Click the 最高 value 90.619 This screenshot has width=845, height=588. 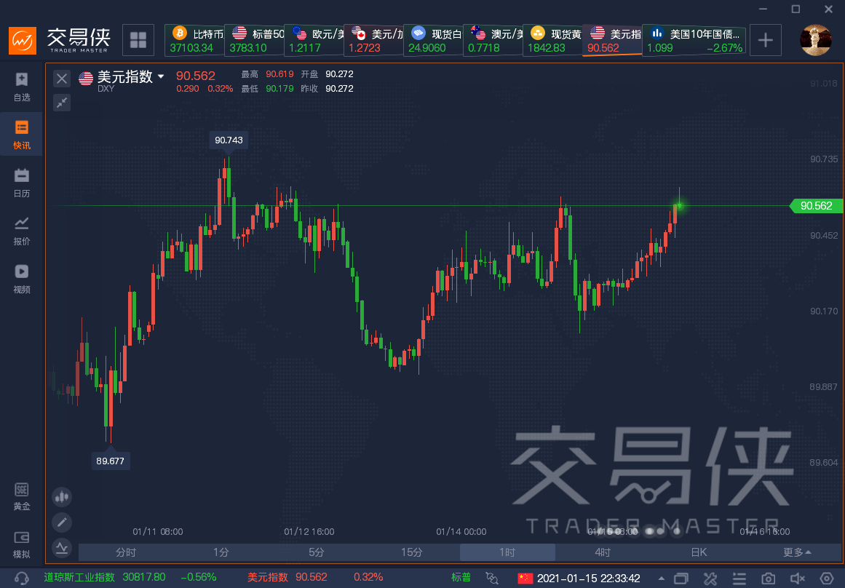[279, 73]
